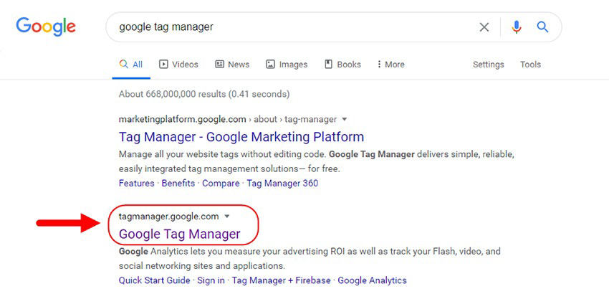Open the Sign in sitelink
The width and height of the screenshot is (609, 294).
211,280
